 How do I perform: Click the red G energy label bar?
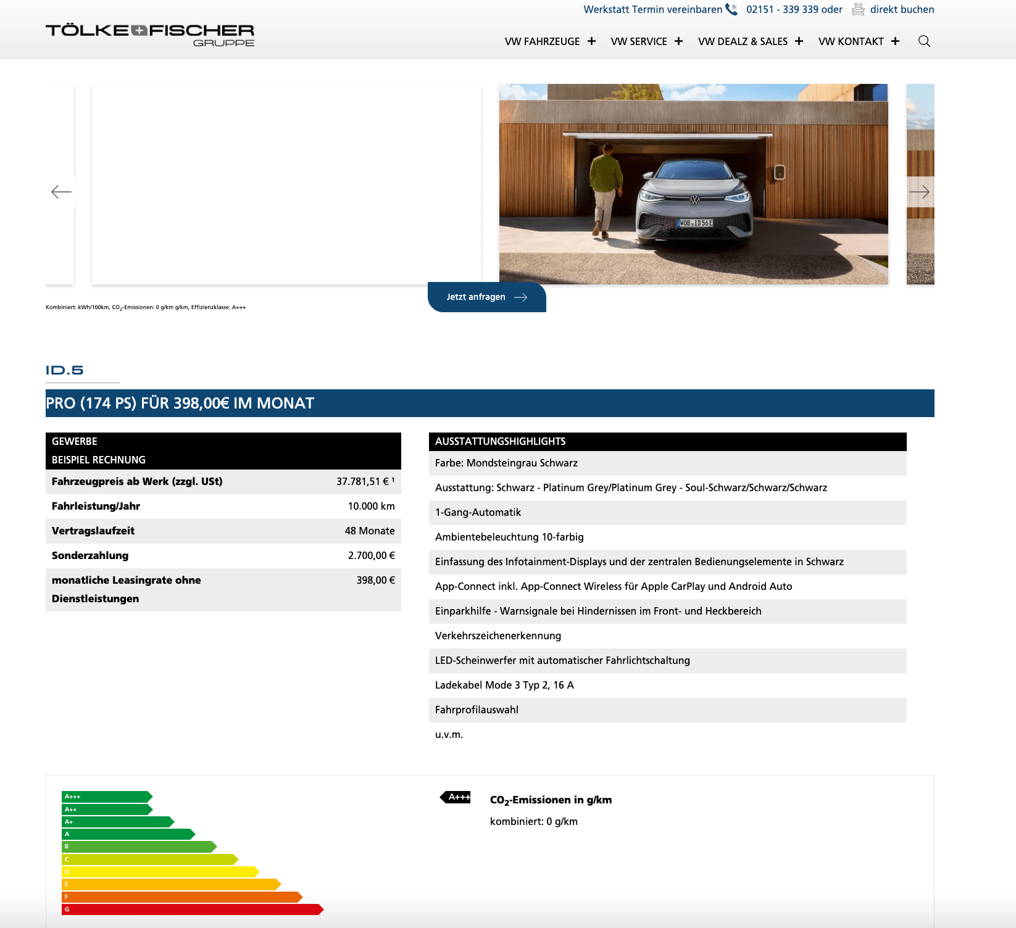(193, 909)
